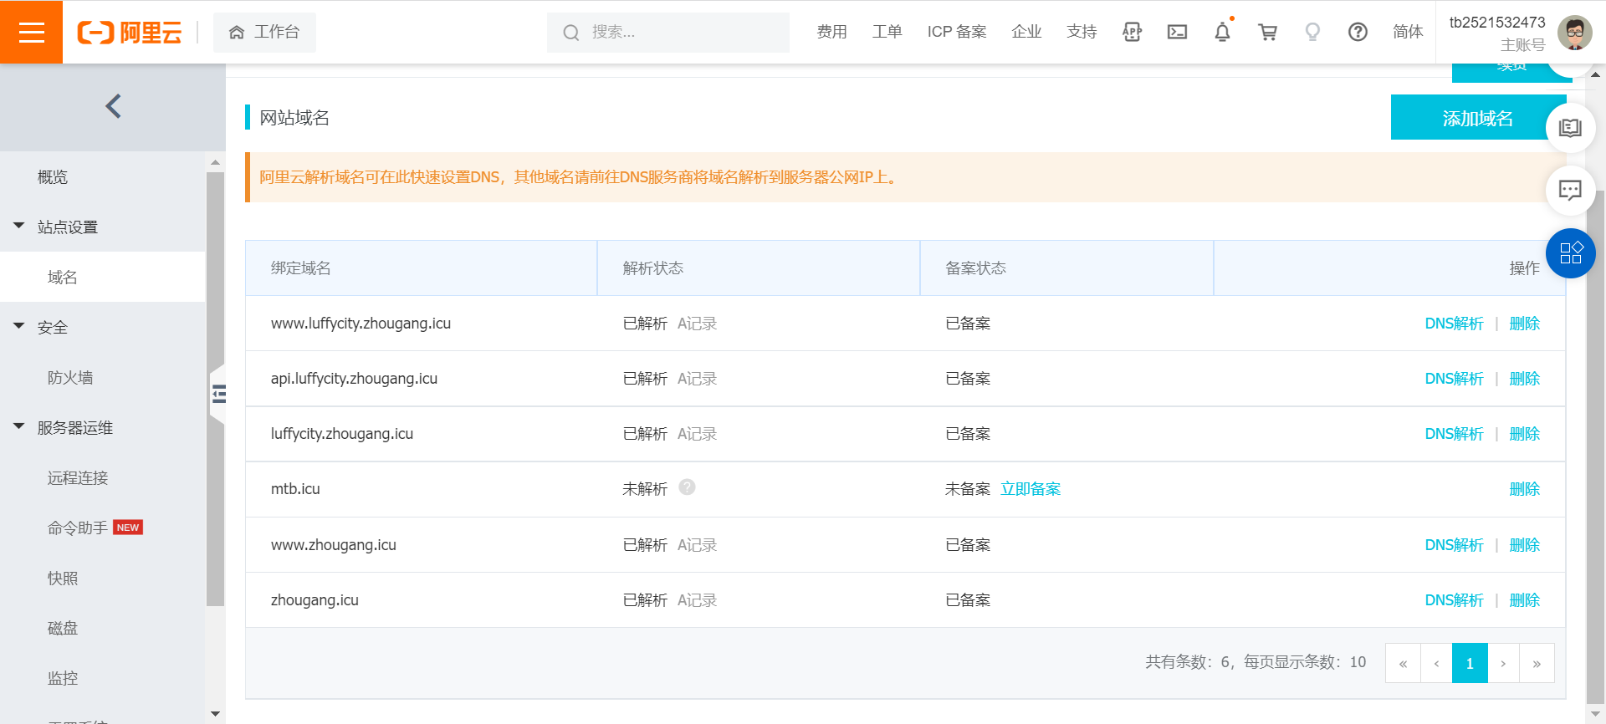
Task: Click the Alibaba Cloud logo
Action: click(130, 32)
